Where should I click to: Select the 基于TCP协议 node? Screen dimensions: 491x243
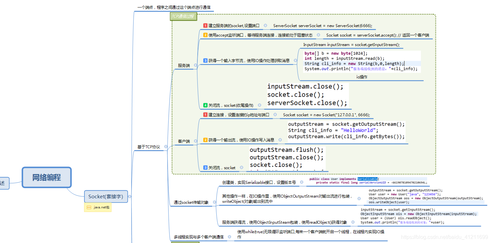(x=149, y=147)
